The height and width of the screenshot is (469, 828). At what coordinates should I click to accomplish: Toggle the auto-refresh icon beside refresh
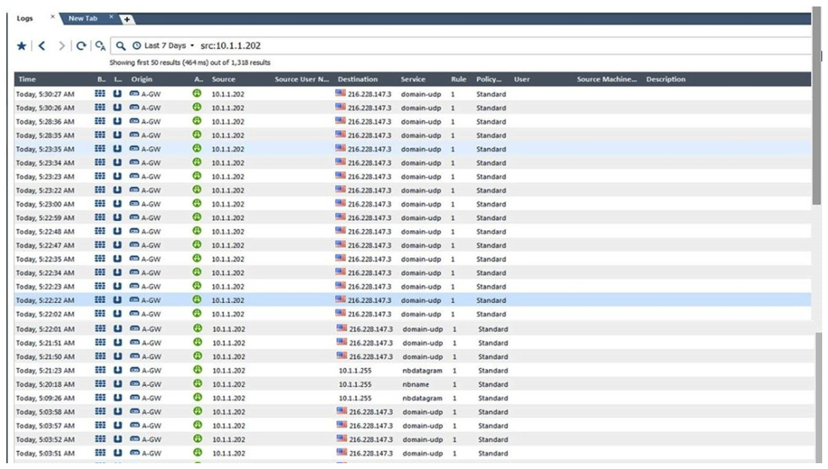coord(100,46)
